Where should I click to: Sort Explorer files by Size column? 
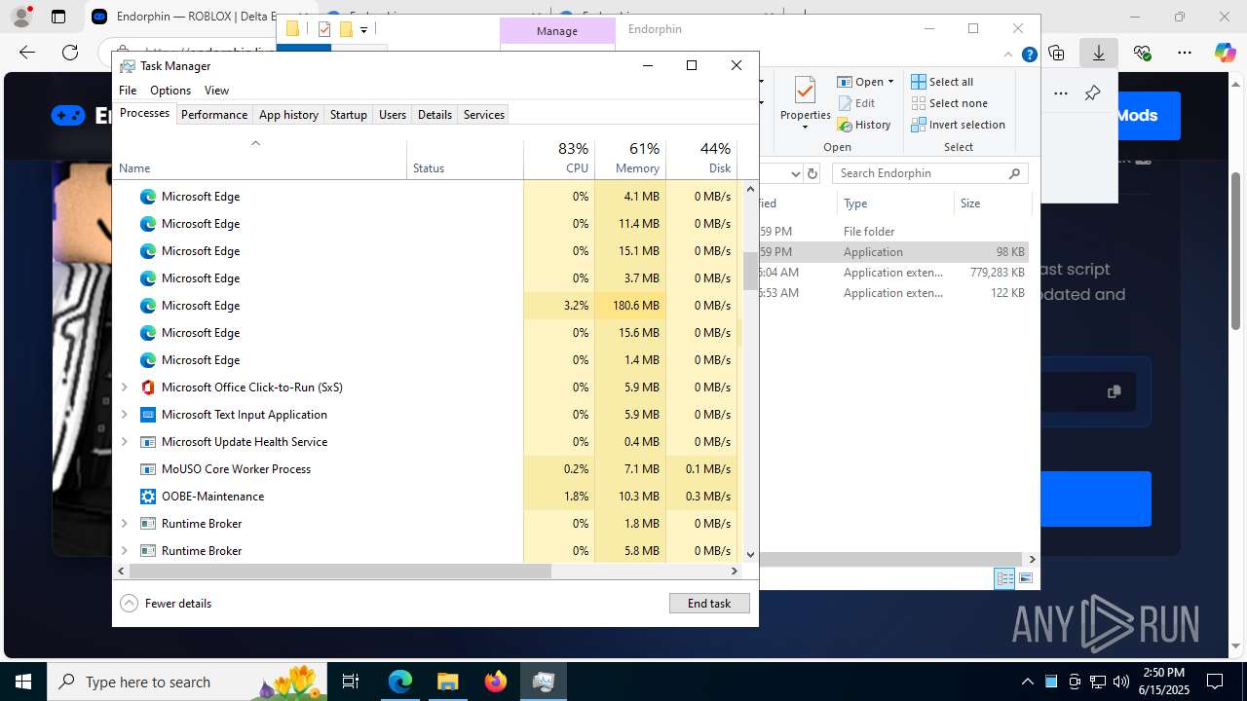tap(992, 203)
